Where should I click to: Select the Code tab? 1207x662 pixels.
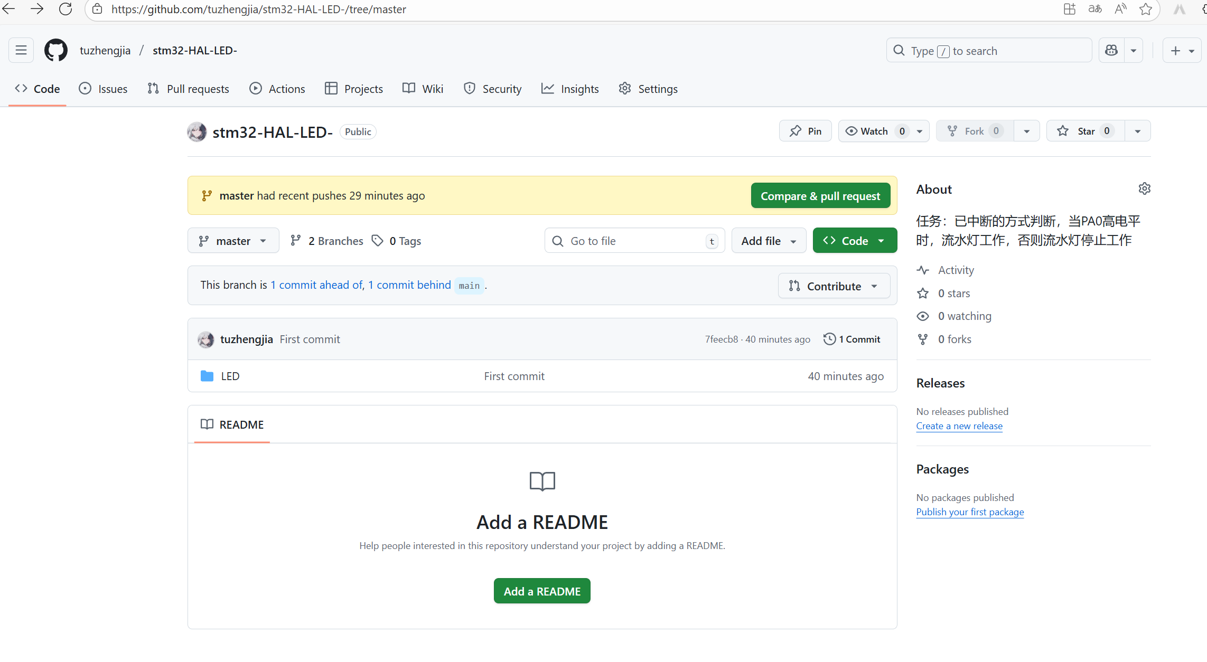[x=38, y=89]
